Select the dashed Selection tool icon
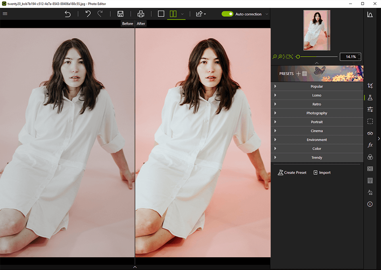 tap(370, 121)
